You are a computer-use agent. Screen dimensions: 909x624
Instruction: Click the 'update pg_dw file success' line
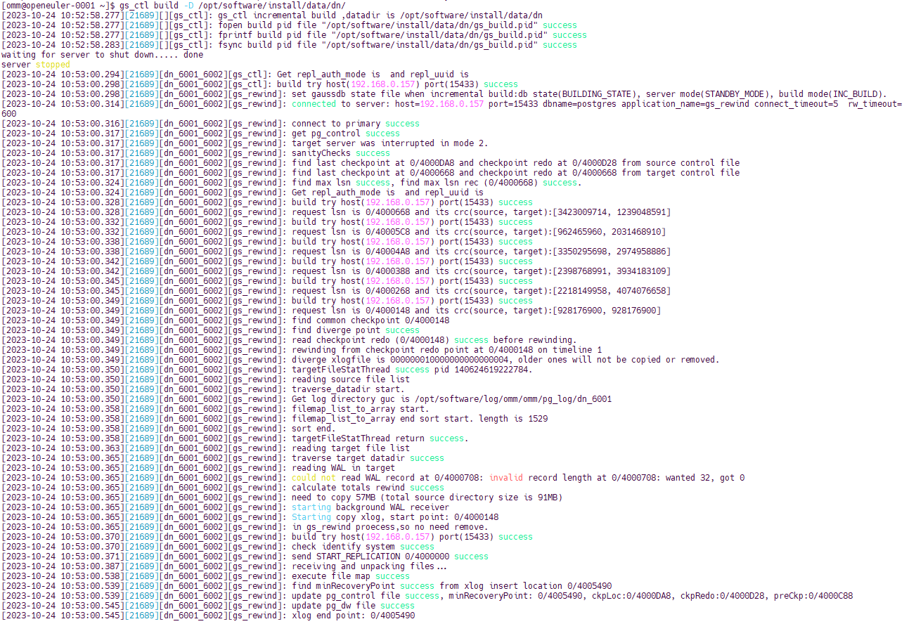(208, 605)
